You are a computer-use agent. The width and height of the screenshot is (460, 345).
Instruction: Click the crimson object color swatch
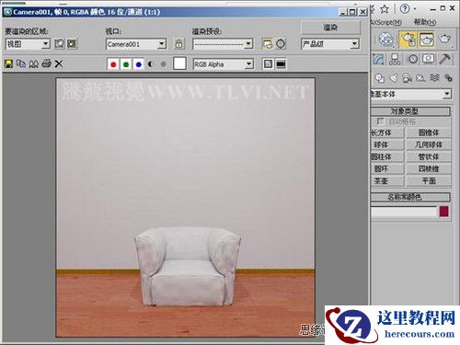(444, 212)
